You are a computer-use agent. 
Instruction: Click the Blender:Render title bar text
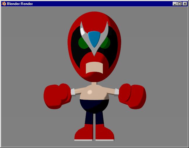20,4
